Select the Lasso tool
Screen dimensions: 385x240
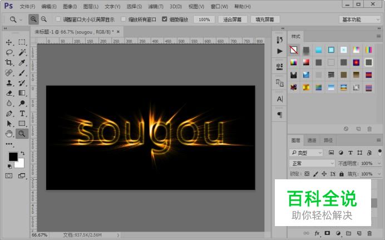(x=9, y=52)
